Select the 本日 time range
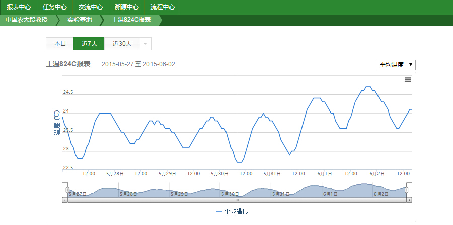Image resolution: width=453 pixels, height=225 pixels. click(60, 44)
